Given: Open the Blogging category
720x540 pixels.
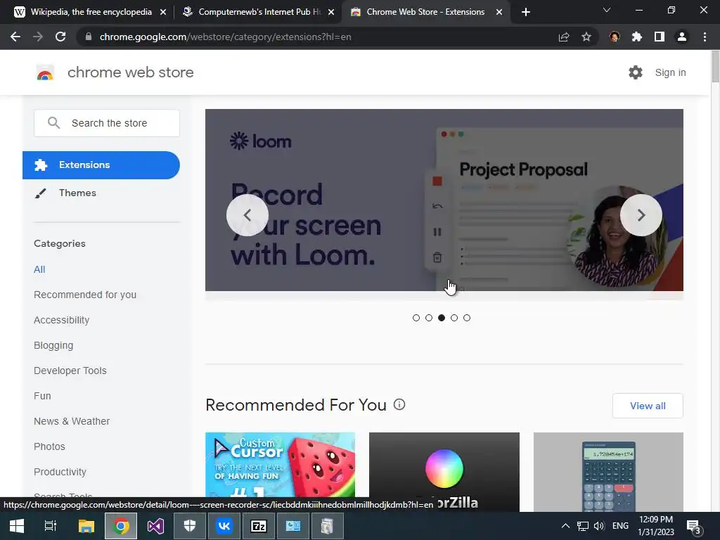Looking at the screenshot, I should [x=53, y=345].
